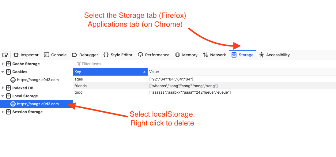The width and height of the screenshot is (336, 157).
Task: Open the Inspector panel icon
Action: pos(16,55)
